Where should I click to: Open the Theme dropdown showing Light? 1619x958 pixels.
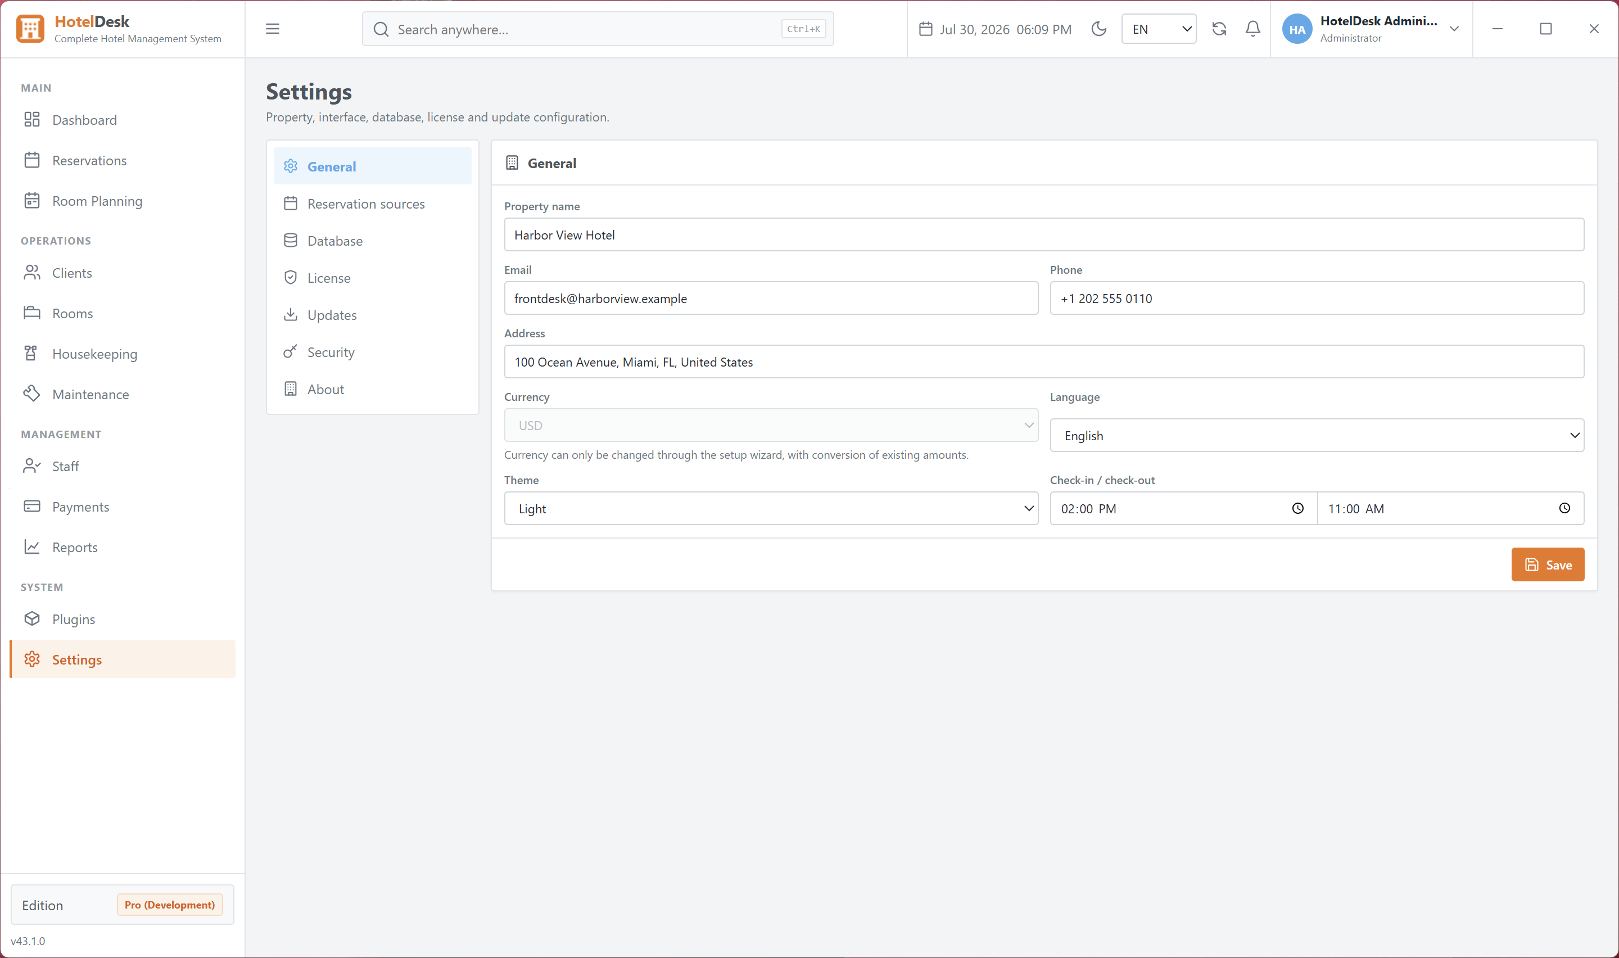coord(771,508)
